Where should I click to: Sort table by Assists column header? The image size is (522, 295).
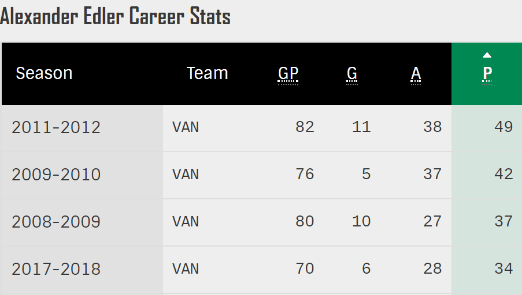pos(416,74)
